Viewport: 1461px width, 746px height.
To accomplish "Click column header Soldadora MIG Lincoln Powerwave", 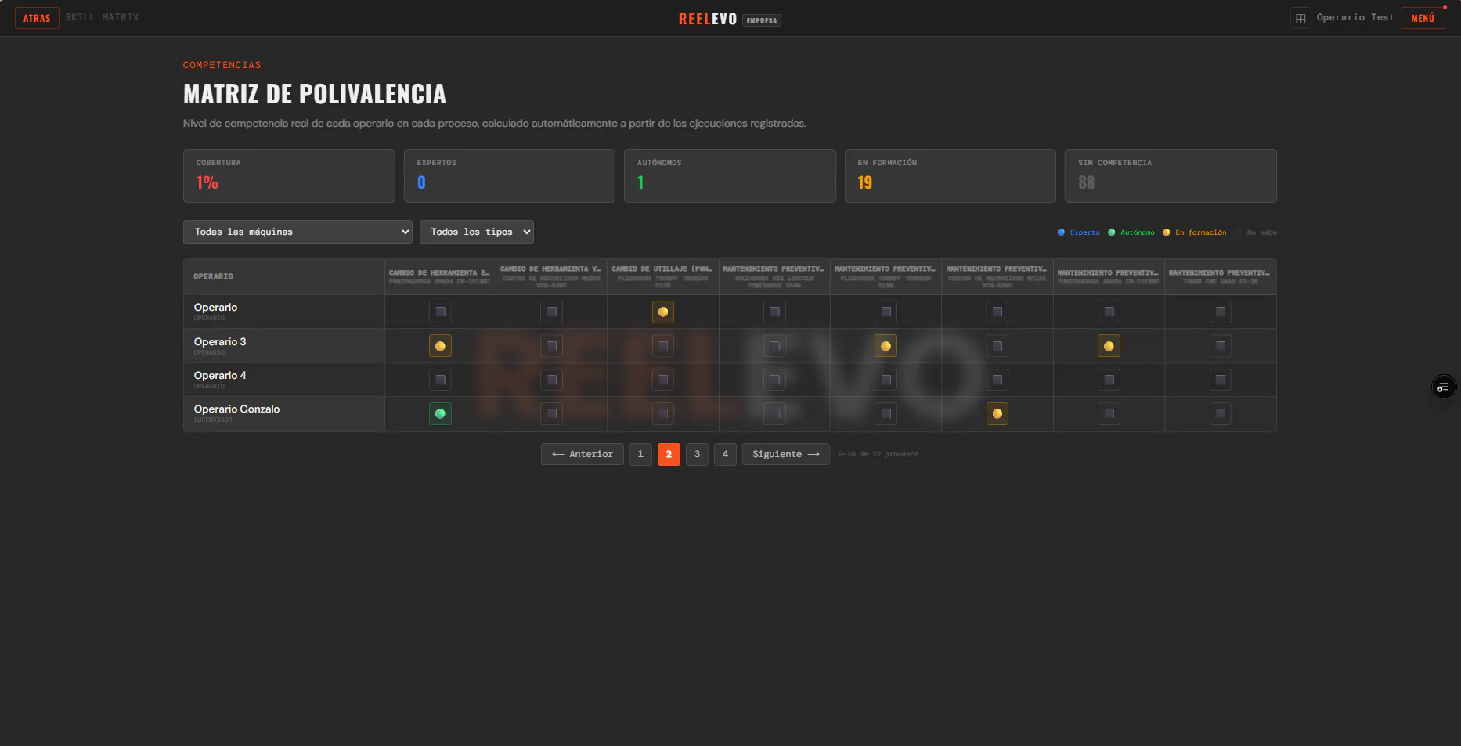I will (x=774, y=277).
